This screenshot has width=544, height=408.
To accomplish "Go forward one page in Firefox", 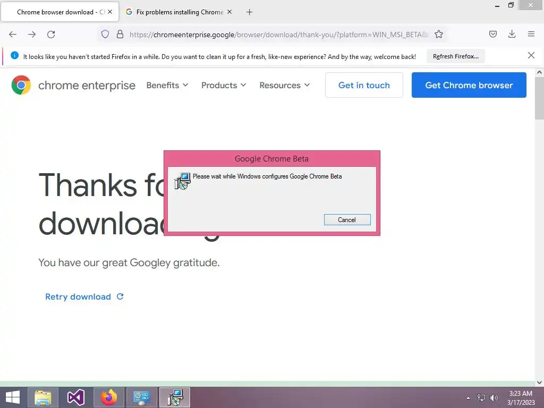I will [32, 35].
